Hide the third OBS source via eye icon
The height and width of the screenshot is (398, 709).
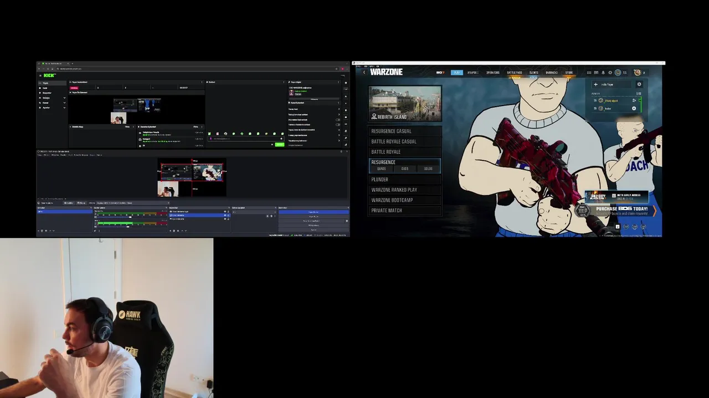(x=225, y=219)
